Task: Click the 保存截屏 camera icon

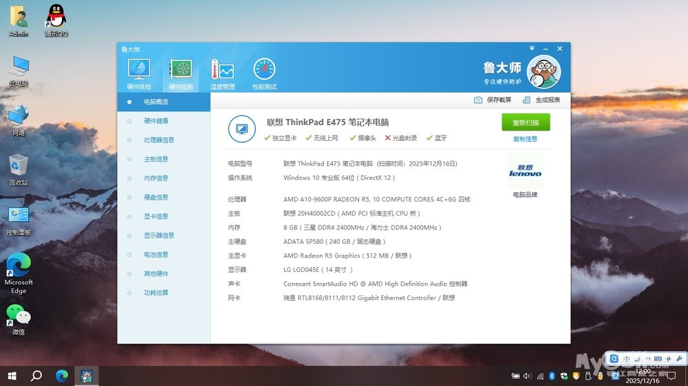Action: [478, 100]
